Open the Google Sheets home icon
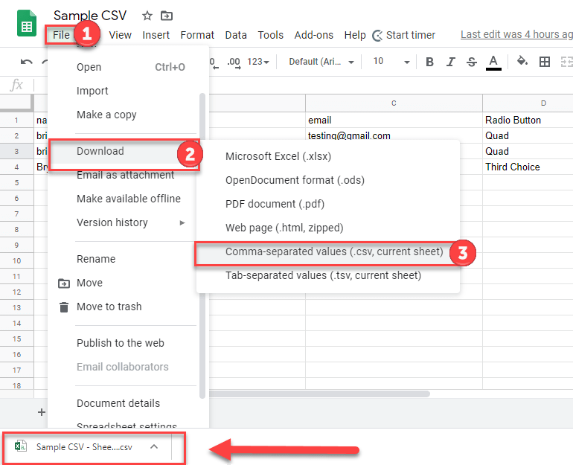 click(27, 24)
